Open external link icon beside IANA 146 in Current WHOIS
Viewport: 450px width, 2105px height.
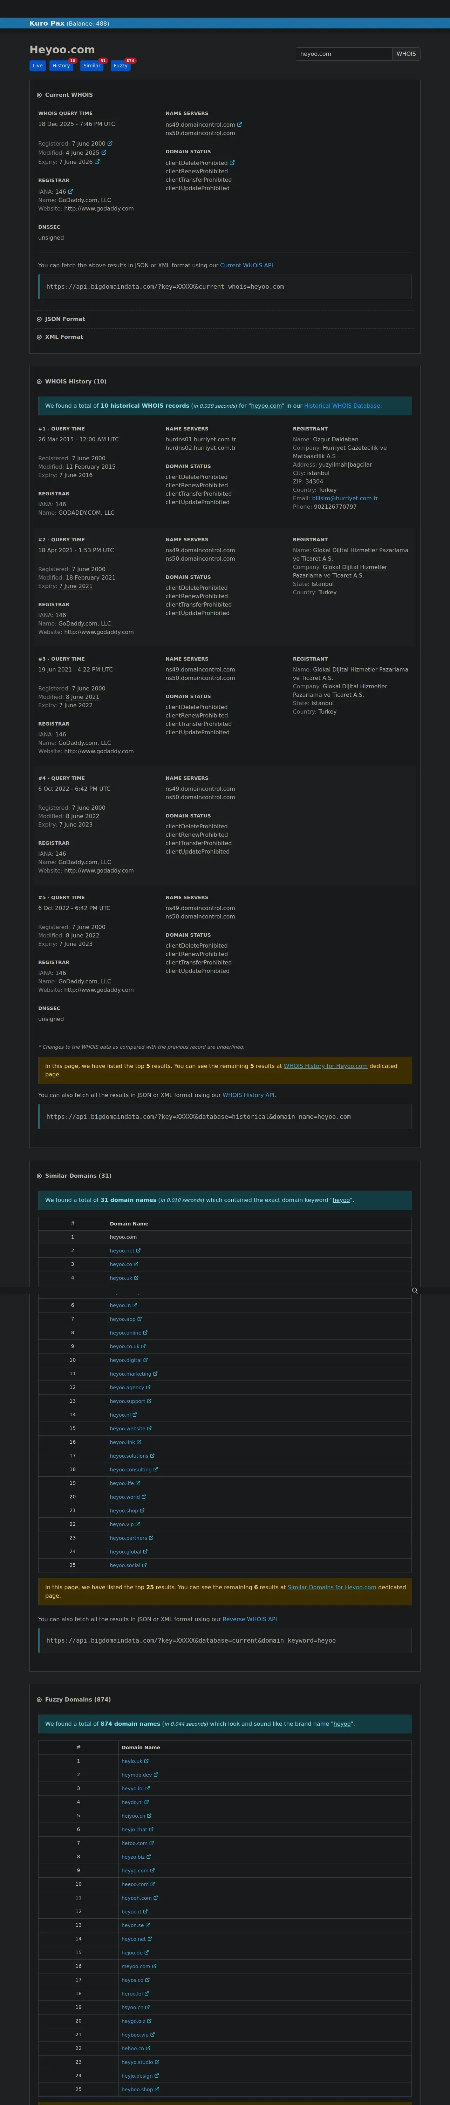pos(70,191)
